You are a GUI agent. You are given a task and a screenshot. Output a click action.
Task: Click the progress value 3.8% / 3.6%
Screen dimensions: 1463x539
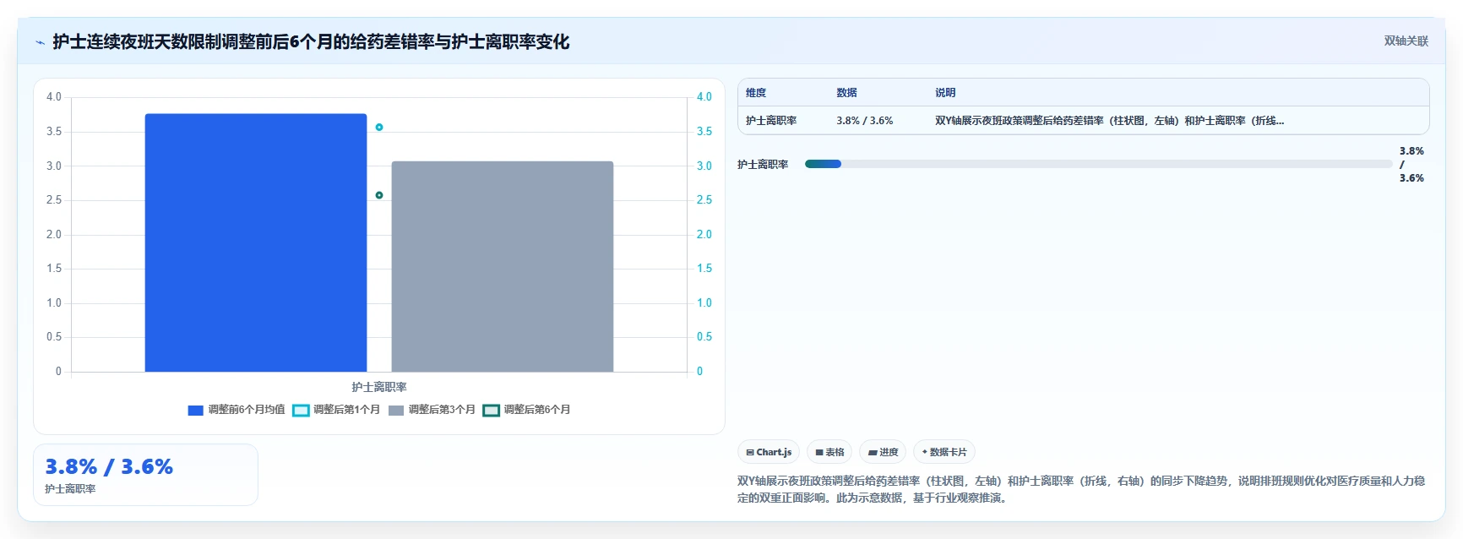pyautogui.click(x=1411, y=165)
